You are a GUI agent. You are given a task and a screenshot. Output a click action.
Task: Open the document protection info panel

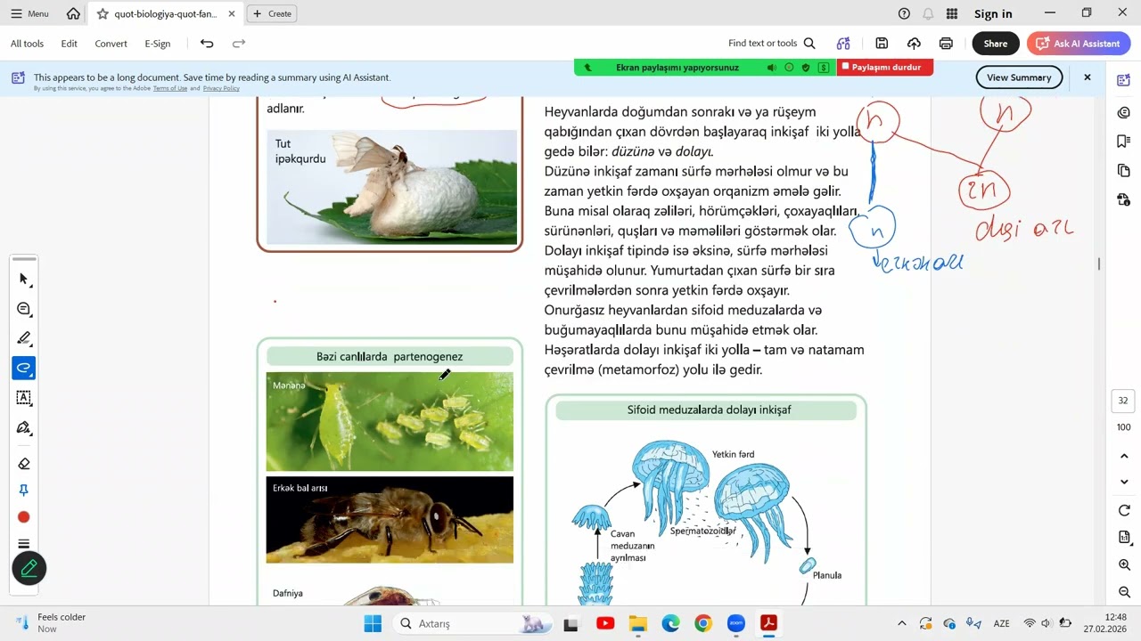tap(1124, 199)
